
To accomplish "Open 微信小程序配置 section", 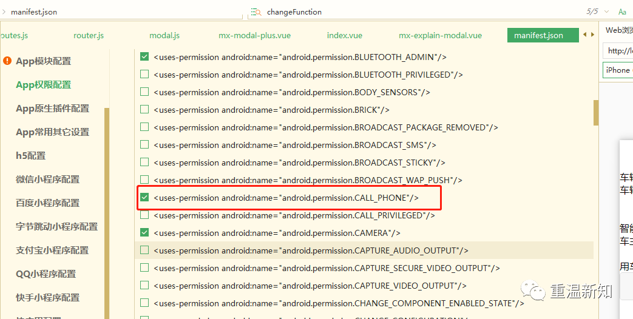I will (47, 179).
